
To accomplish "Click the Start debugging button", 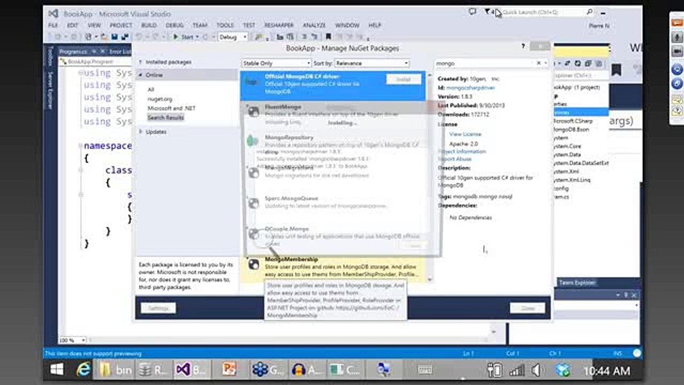I will click(183, 37).
